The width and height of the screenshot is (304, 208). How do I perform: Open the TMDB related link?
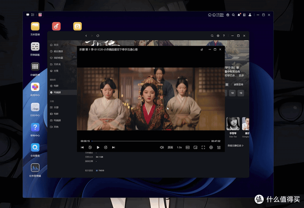tap(100, 171)
